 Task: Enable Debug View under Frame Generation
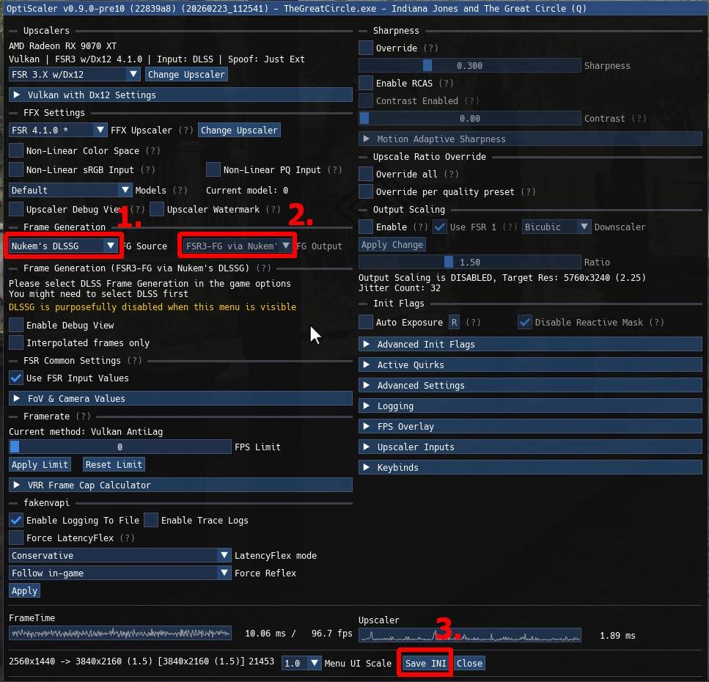click(16, 325)
